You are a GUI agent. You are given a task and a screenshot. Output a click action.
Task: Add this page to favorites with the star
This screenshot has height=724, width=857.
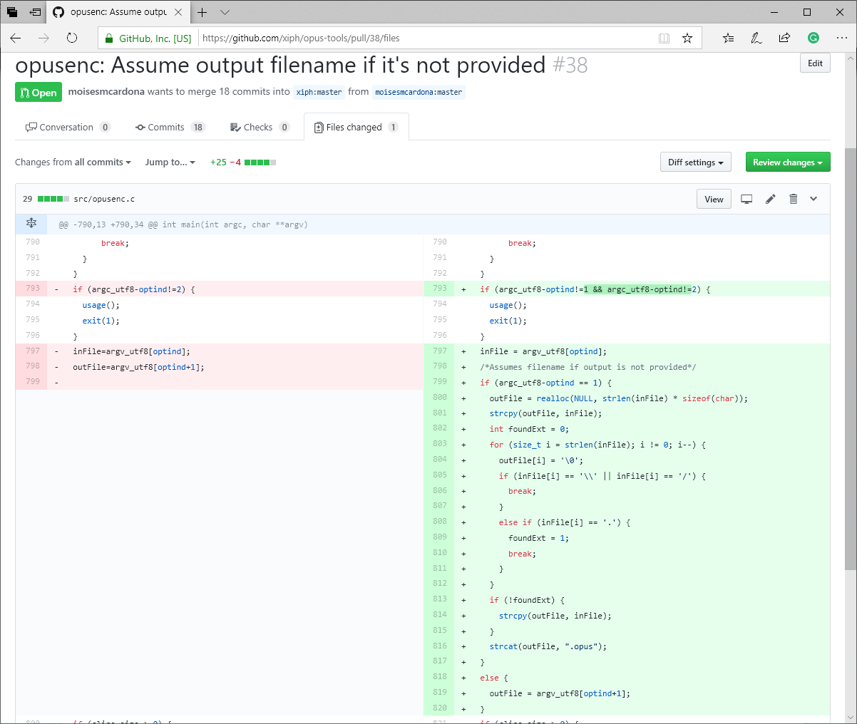(x=687, y=38)
